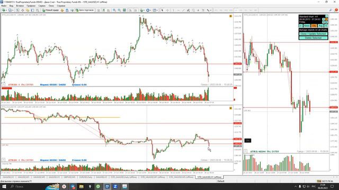The image size is (339, 190).
Task: Switch to STD_XAUUSD,Daily (offline) tab
Action: pyautogui.click(x=124, y=177)
